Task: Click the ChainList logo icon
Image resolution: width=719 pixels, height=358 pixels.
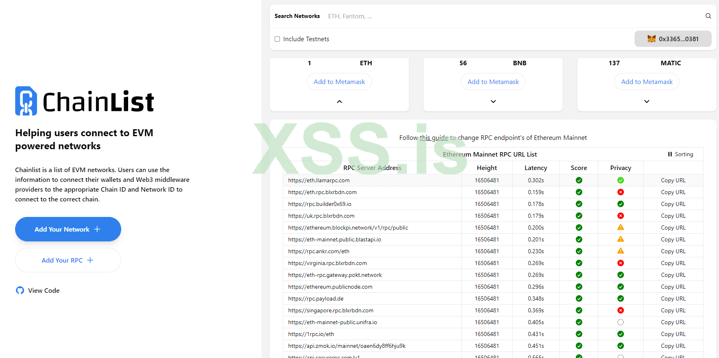Action: [26, 101]
